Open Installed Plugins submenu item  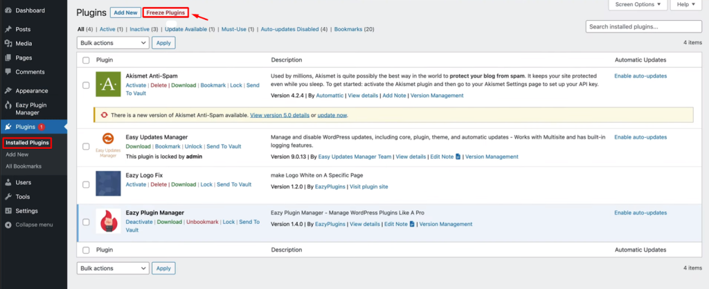click(27, 143)
